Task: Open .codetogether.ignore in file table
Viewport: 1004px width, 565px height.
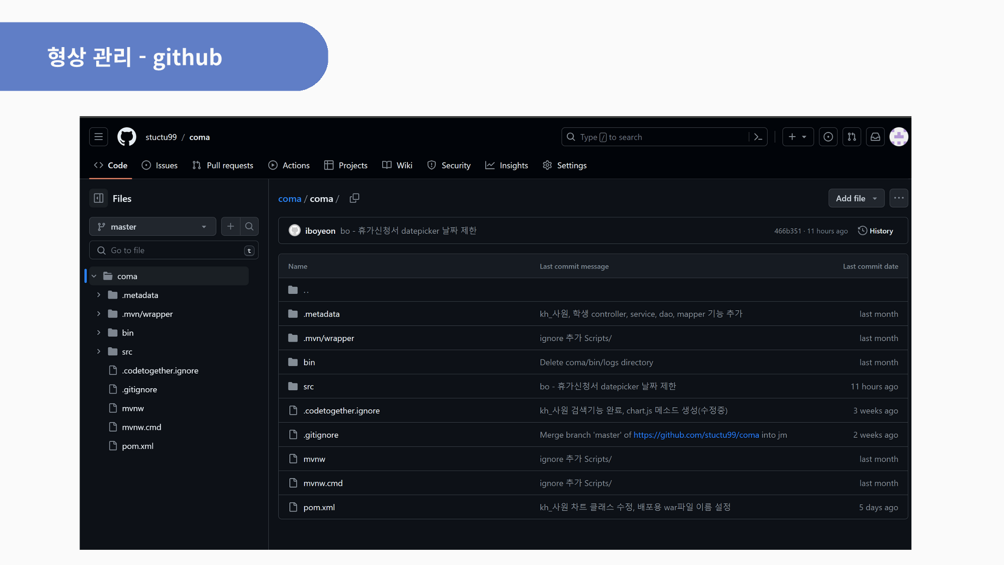Action: 341,411
